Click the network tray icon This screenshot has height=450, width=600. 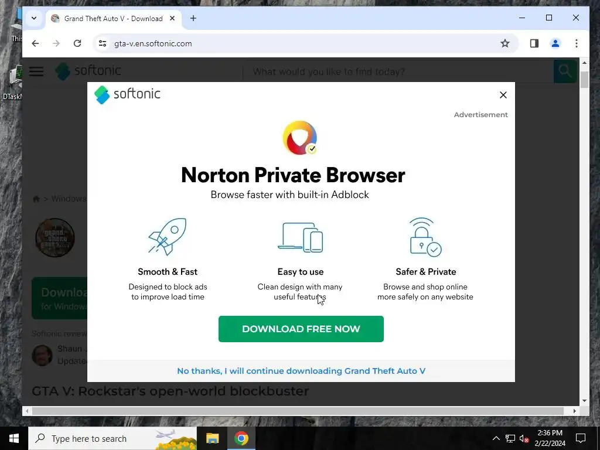(510, 438)
